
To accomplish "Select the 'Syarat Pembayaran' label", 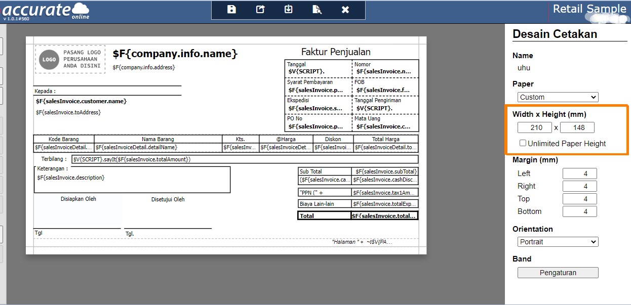I will point(310,82).
